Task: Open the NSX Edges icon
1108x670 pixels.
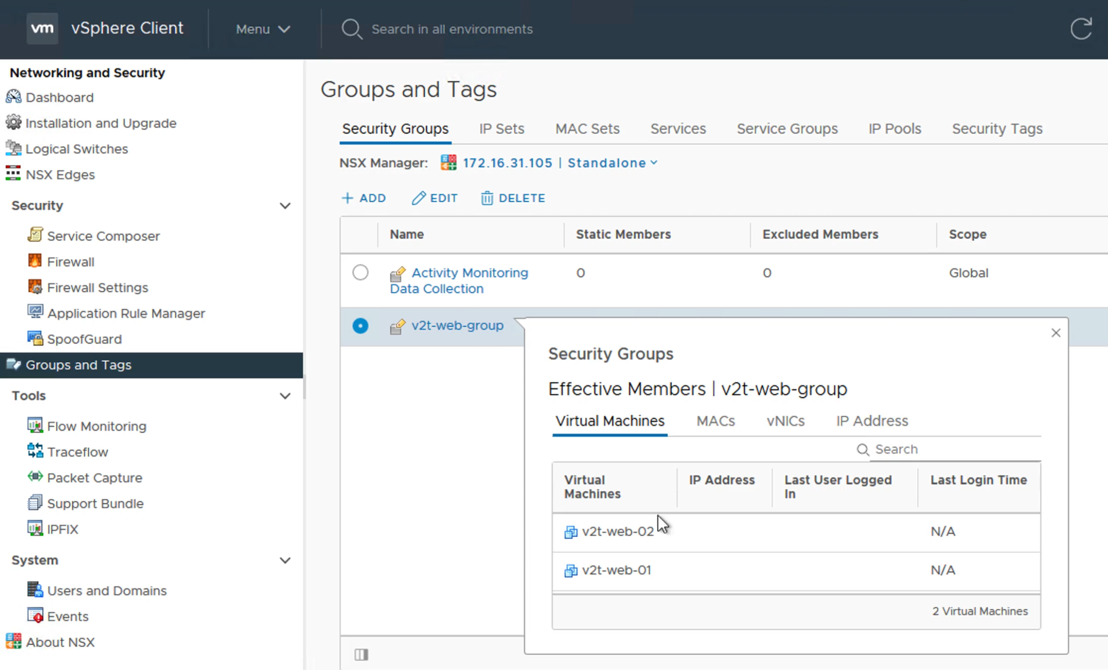Action: pos(13,174)
